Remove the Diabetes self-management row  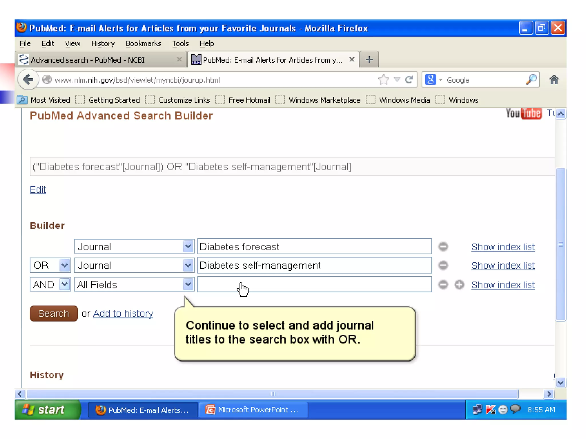pos(443,266)
